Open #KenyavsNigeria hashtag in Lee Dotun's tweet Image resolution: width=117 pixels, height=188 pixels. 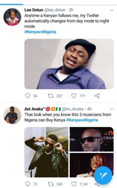(x=40, y=32)
